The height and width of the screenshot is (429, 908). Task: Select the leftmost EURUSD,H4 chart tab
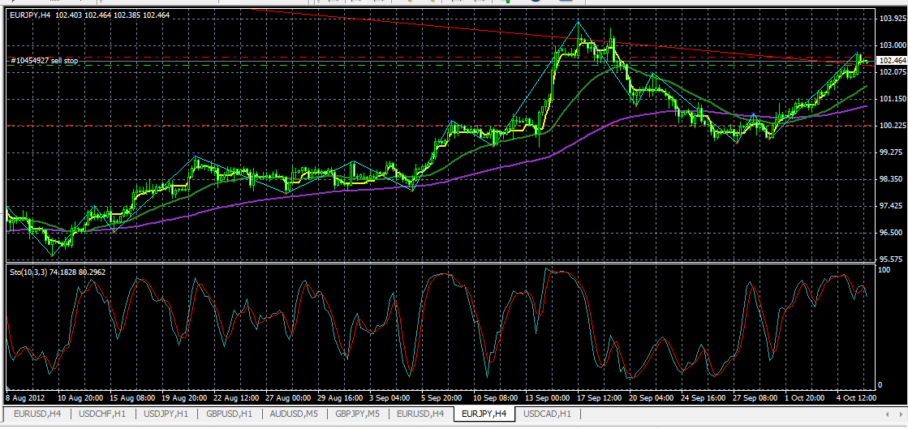(37, 414)
